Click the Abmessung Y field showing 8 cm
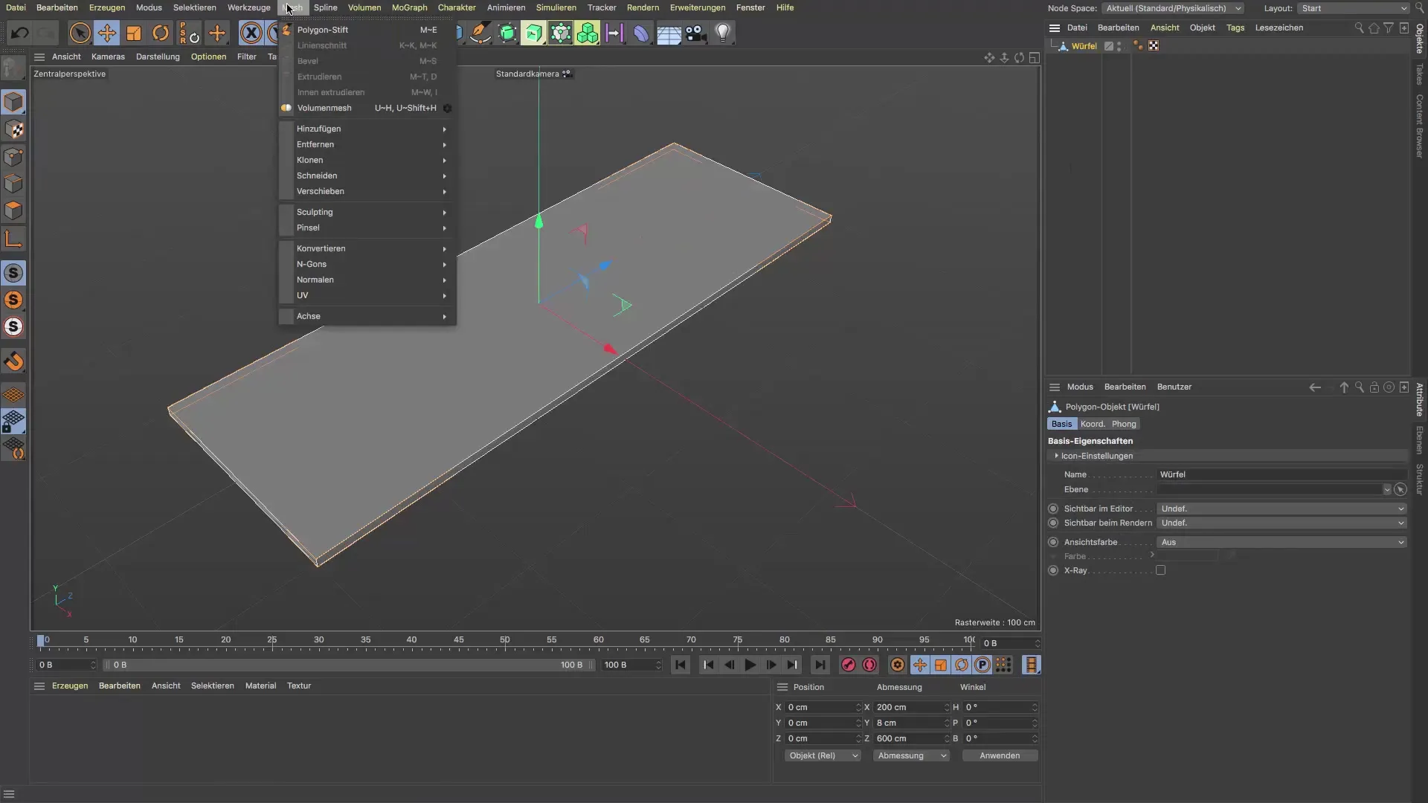This screenshot has width=1428, height=803. 911,723
